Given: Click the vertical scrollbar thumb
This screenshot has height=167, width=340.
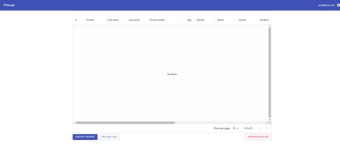Looking at the screenshot, I should coord(270,72).
